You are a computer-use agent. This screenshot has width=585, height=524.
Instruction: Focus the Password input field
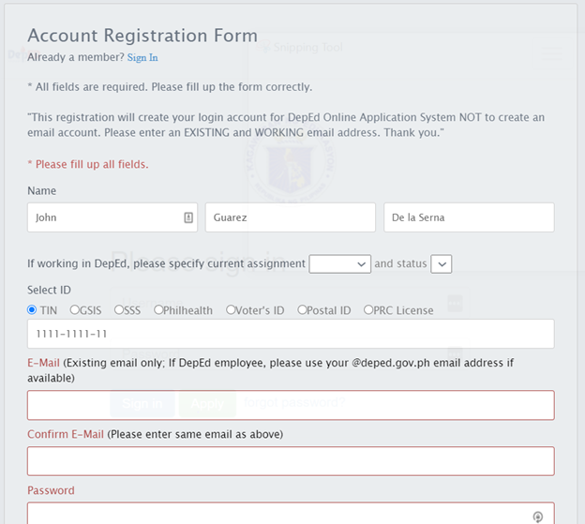click(291, 513)
